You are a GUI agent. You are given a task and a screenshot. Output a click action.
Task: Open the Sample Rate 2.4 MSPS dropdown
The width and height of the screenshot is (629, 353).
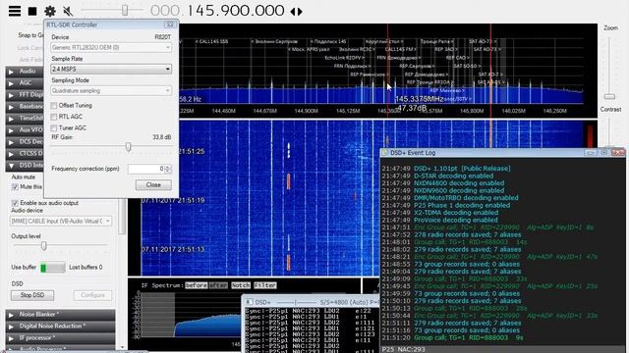pyautogui.click(x=111, y=70)
